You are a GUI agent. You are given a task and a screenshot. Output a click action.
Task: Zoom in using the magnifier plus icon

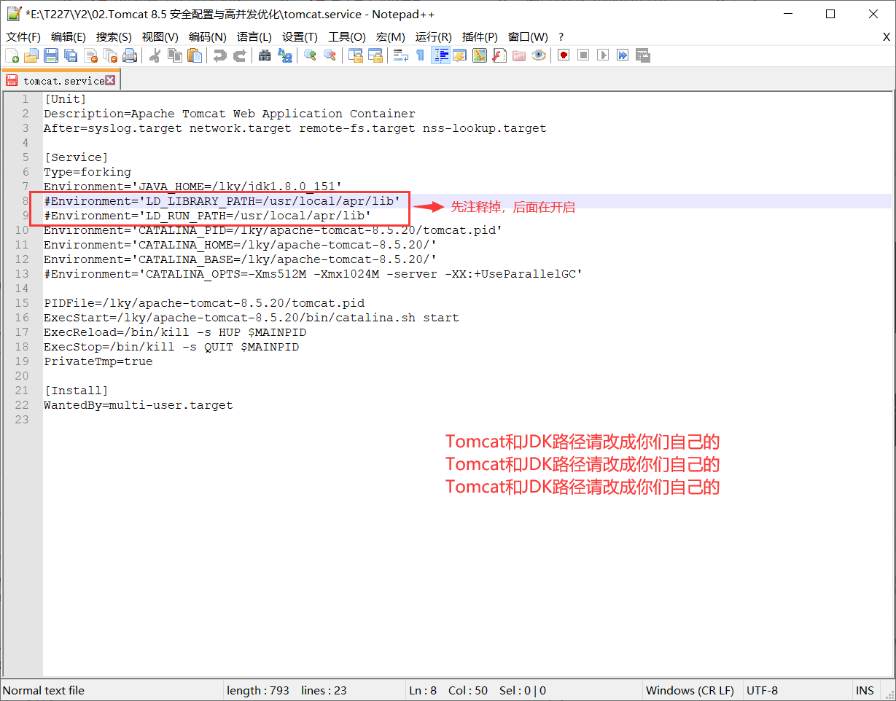pos(310,55)
